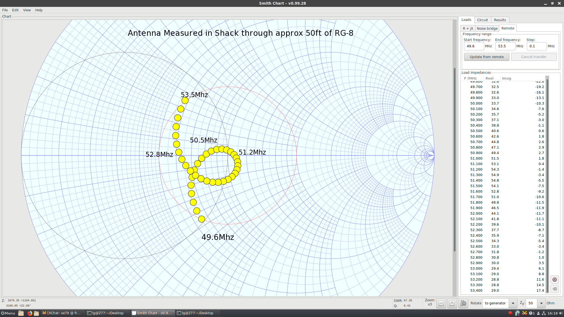Click the volume speaker tray icon
The height and width of the screenshot is (317, 564).
click(x=561, y=313)
